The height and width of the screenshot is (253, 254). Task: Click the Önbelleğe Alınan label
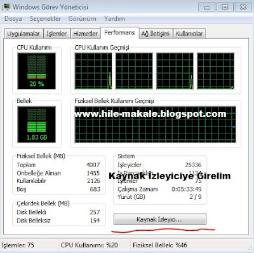coord(39,173)
